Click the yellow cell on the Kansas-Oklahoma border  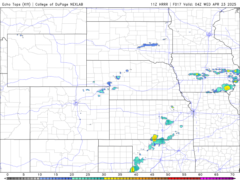(x=155, y=138)
